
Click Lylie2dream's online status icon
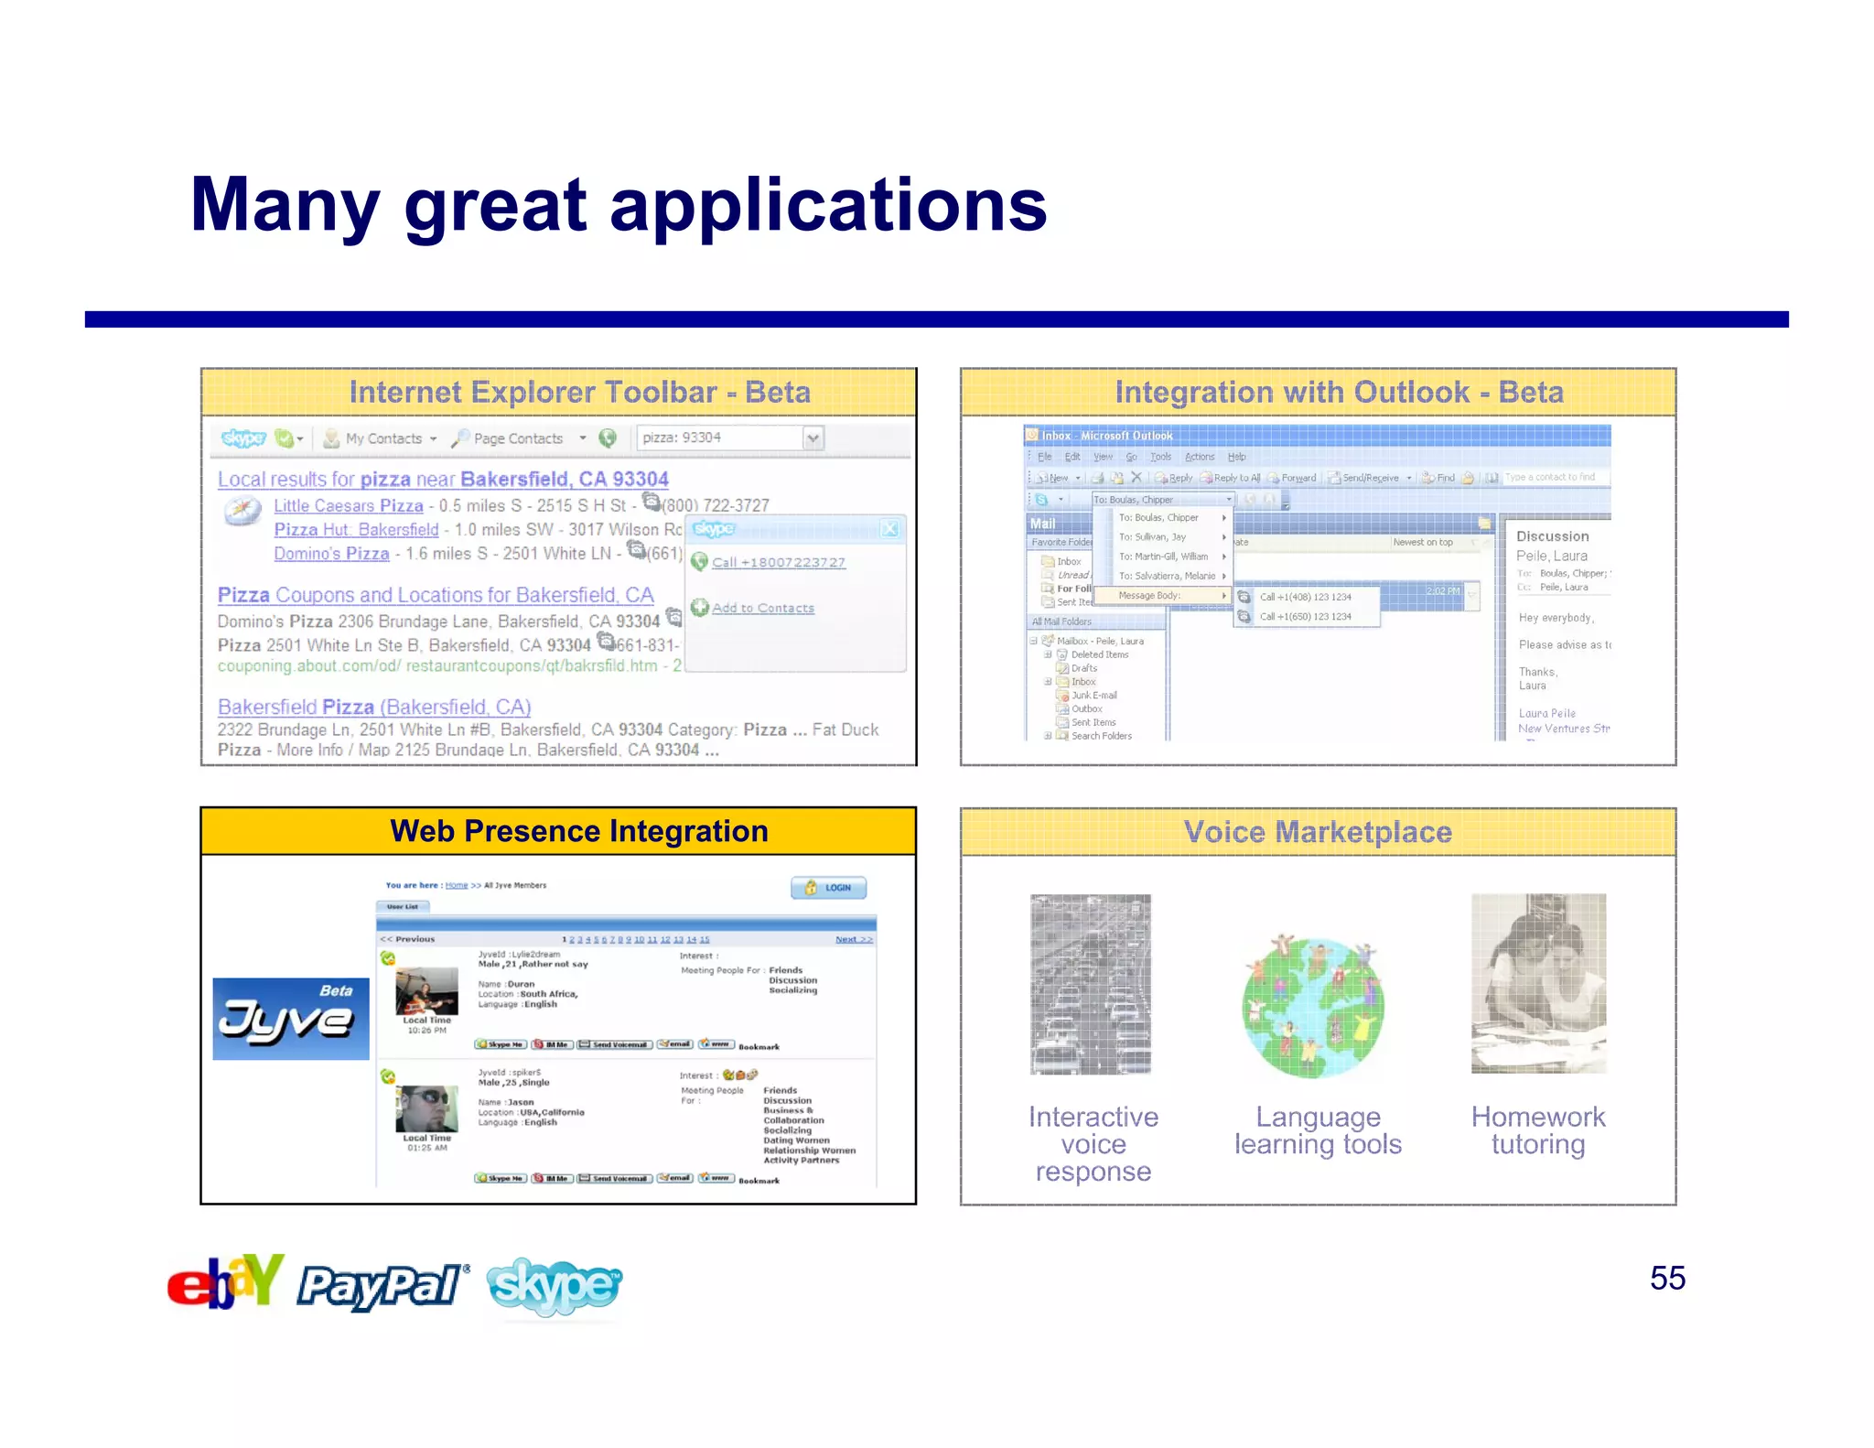click(388, 958)
